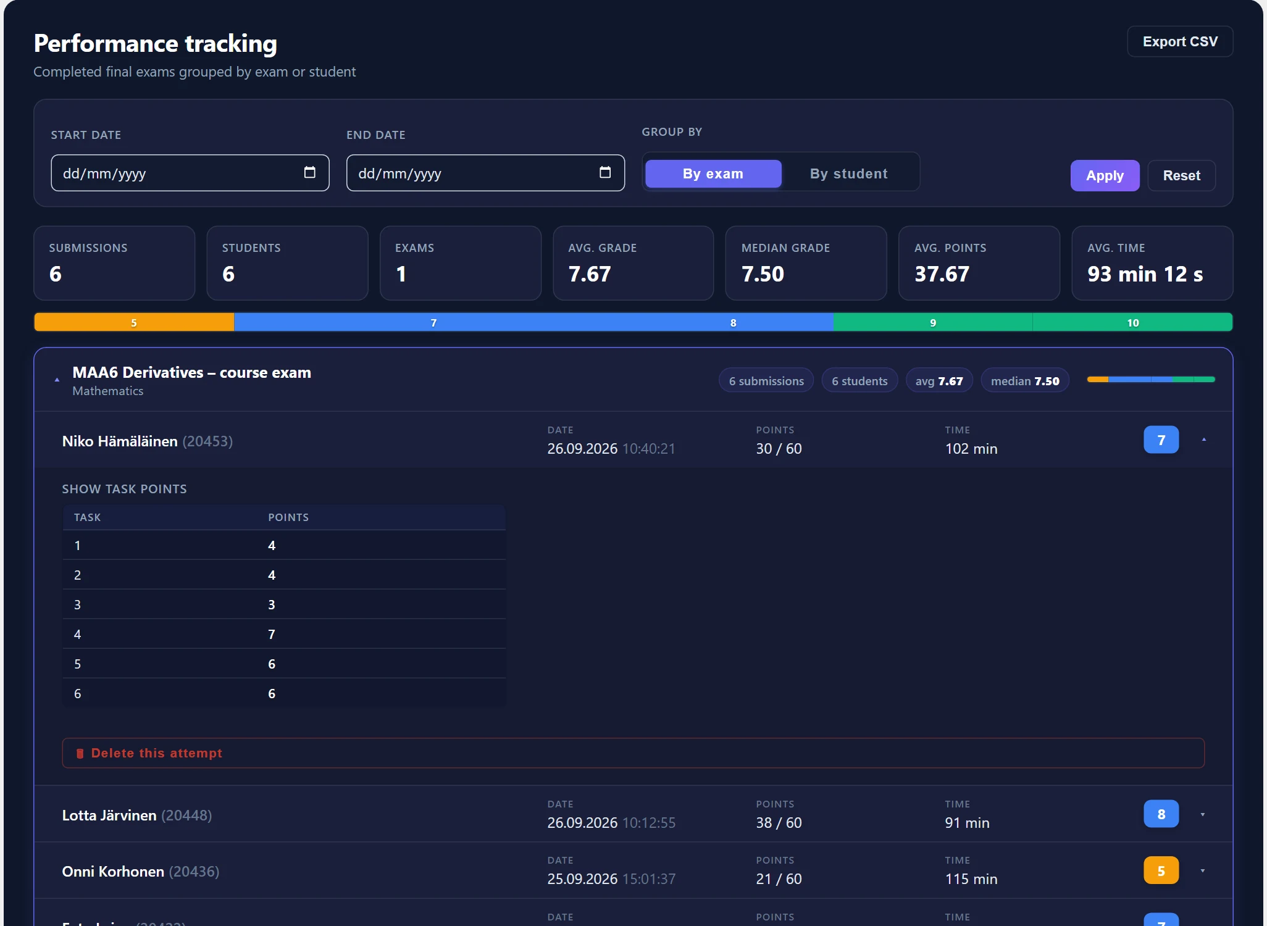Image resolution: width=1267 pixels, height=926 pixels.
Task: Collapse the MAA6 Derivatives exam group arrow
Action: pyautogui.click(x=57, y=380)
